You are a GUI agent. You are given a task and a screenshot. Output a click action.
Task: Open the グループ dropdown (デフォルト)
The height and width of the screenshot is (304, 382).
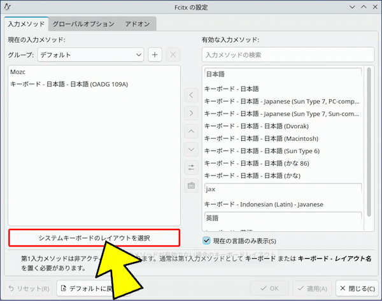pyautogui.click(x=91, y=55)
